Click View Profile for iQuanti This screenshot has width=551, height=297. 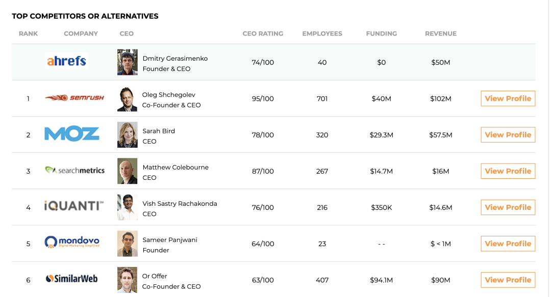coord(508,207)
